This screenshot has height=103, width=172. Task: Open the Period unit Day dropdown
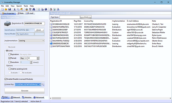point(23,58)
